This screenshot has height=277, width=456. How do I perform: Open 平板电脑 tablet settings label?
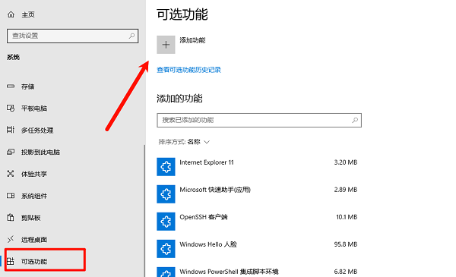tap(34, 109)
